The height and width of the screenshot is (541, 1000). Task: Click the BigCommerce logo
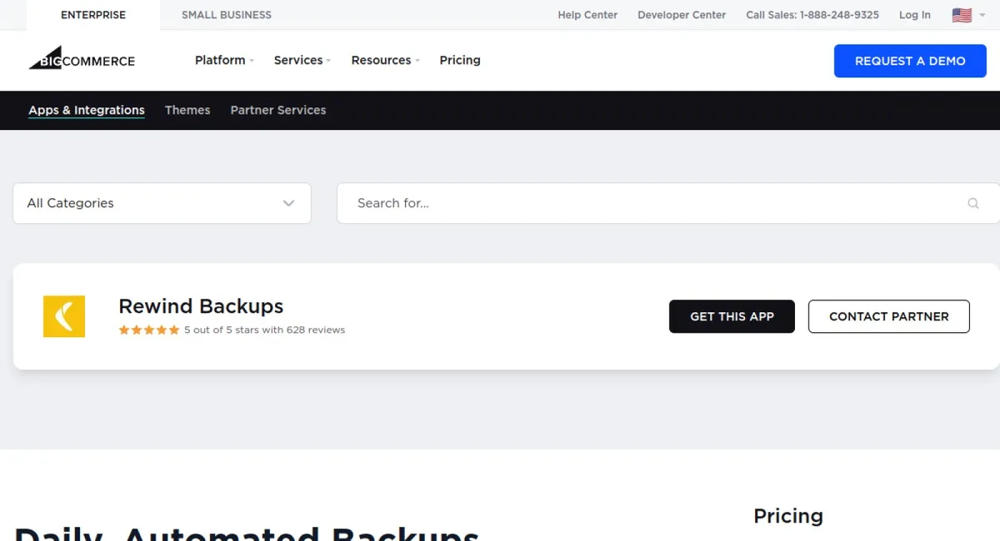pos(82,58)
